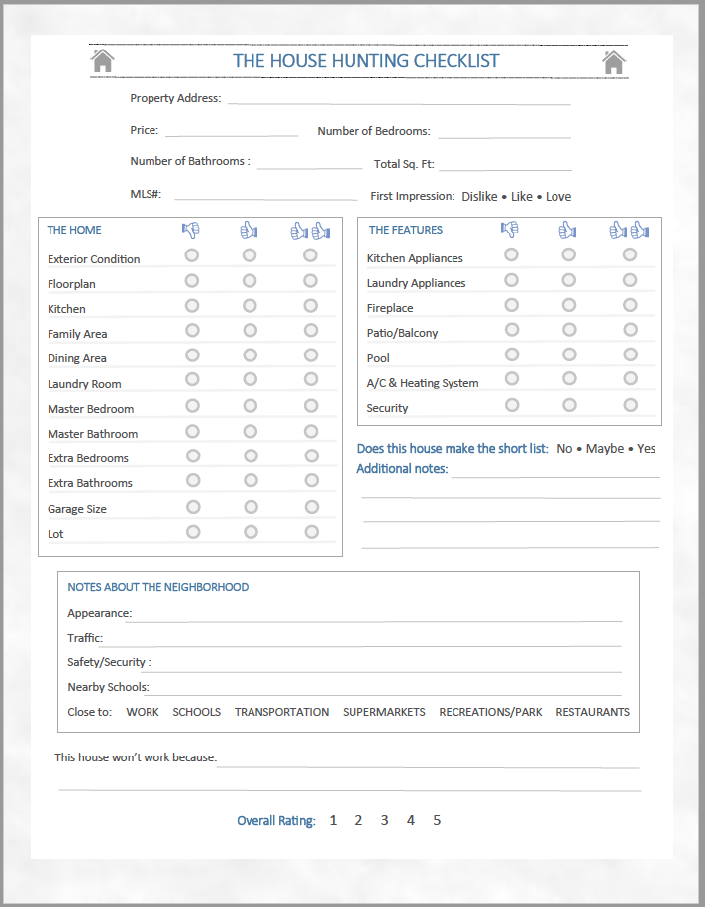
Task: Click thumbs-down icon in The Home header
Action: [x=191, y=230]
